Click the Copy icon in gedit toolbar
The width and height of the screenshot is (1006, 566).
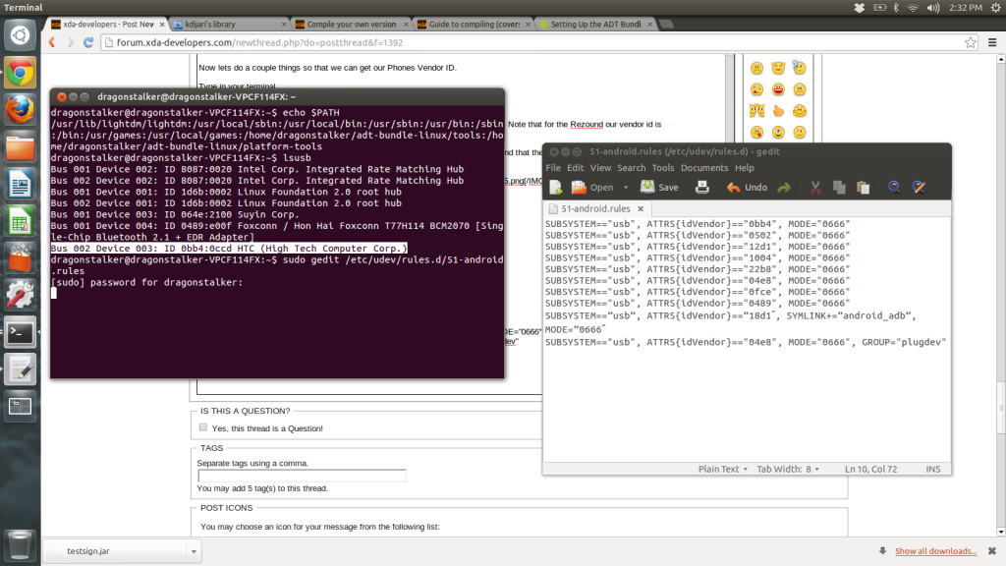coord(839,188)
